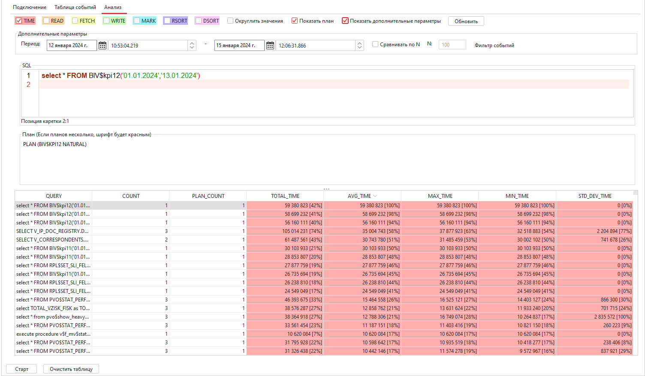Open calendar picker for end date 15 января
Image resolution: width=645 pixels, height=376 pixels.
[270, 45]
